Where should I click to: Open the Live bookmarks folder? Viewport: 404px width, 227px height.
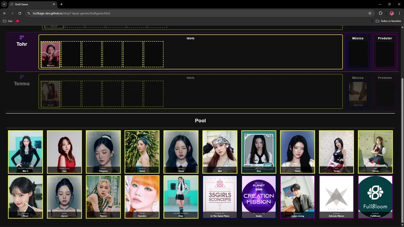coord(8,21)
